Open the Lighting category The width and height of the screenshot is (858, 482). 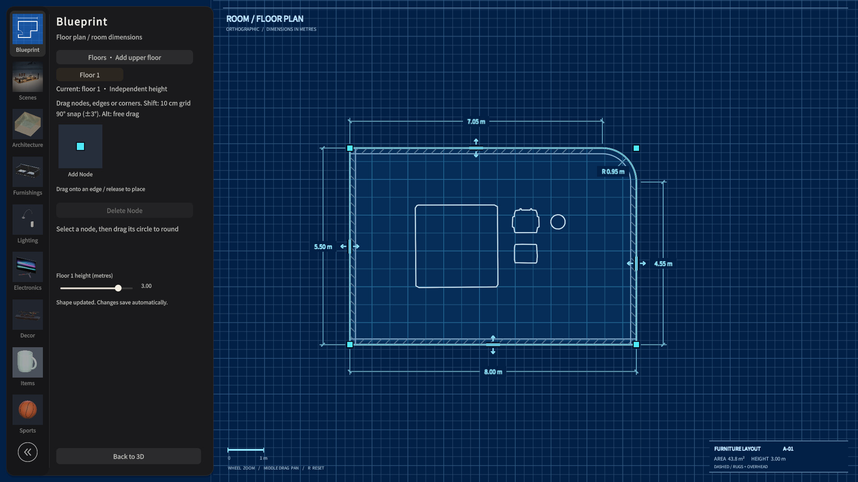pos(28,224)
